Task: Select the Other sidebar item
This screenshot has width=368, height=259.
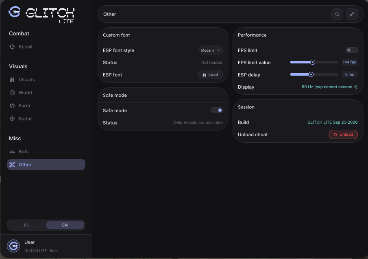Action: pos(46,165)
